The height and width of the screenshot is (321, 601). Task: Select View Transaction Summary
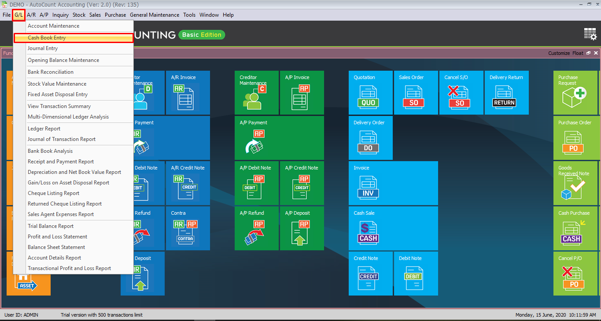click(x=74, y=106)
